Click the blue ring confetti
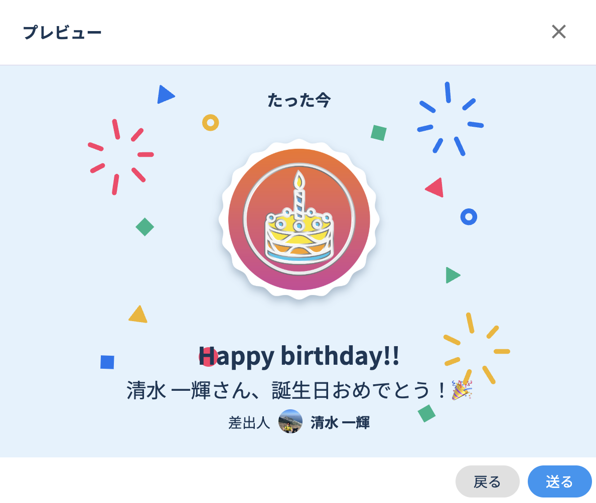Viewport: 596px width, 503px height. (469, 217)
